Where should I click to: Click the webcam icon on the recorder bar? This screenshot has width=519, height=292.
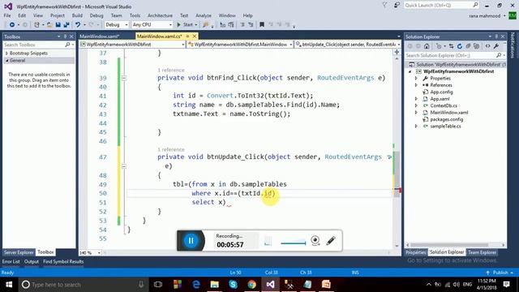(315, 240)
